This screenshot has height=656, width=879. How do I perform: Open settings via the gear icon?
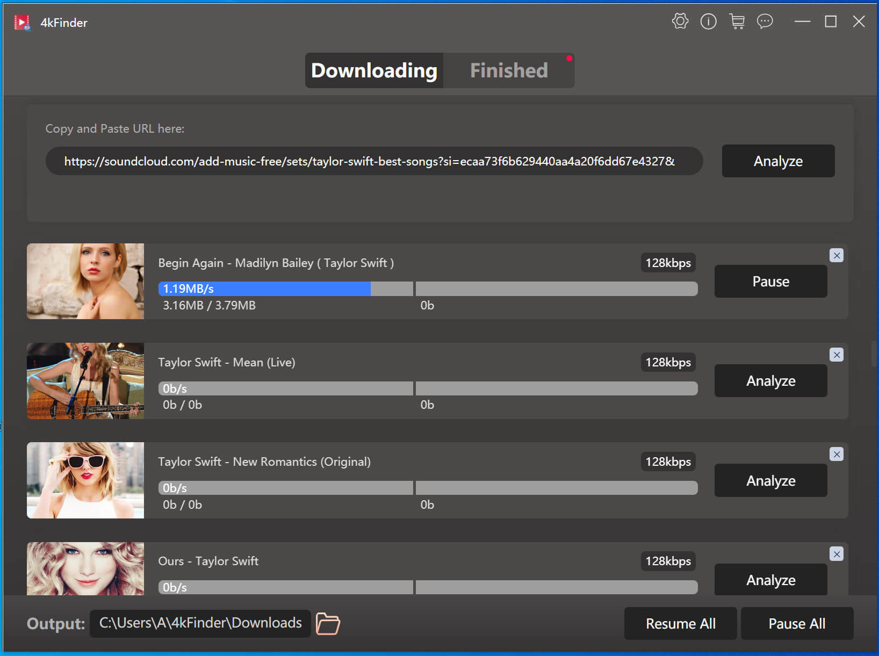680,21
